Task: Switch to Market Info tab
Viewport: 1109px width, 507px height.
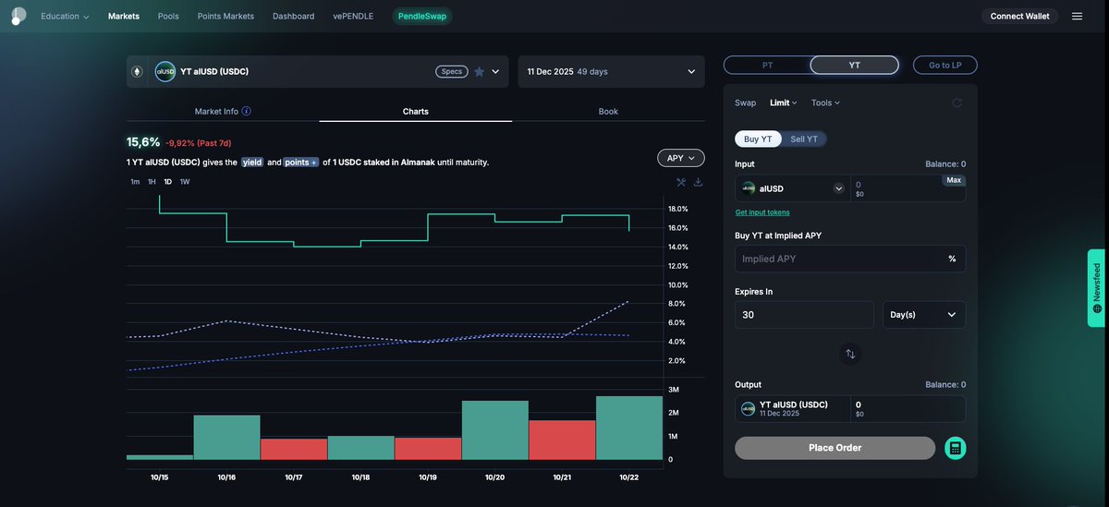Action: click(223, 111)
